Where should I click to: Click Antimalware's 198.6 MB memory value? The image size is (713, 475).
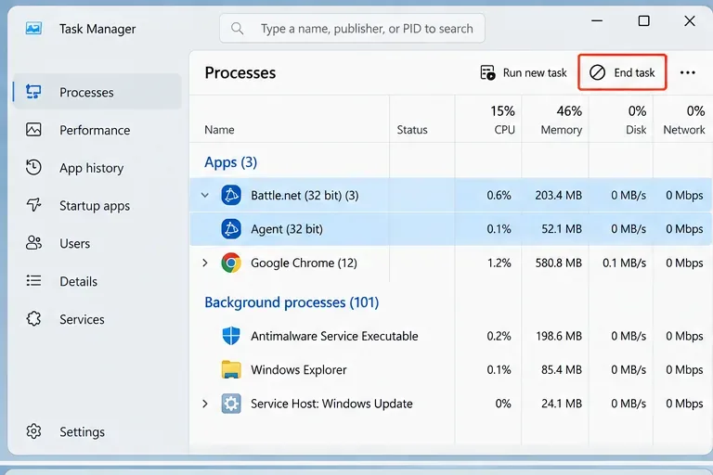(558, 336)
